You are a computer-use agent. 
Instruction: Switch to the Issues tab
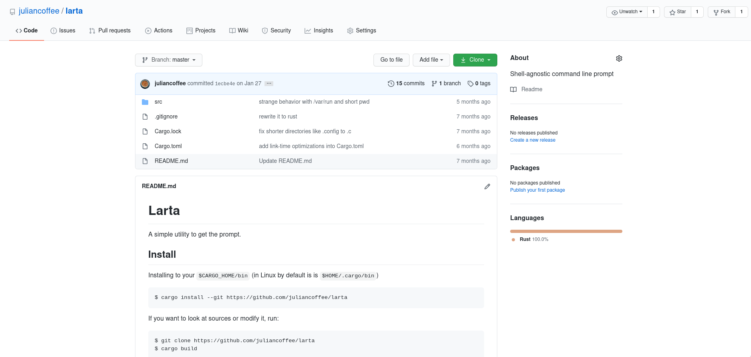click(x=63, y=30)
